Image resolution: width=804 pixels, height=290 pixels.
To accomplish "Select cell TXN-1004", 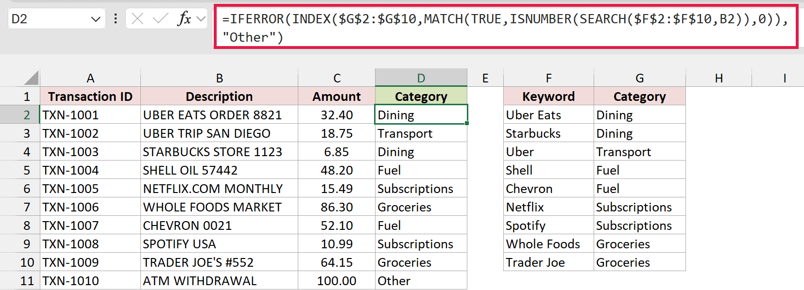I will pos(90,170).
